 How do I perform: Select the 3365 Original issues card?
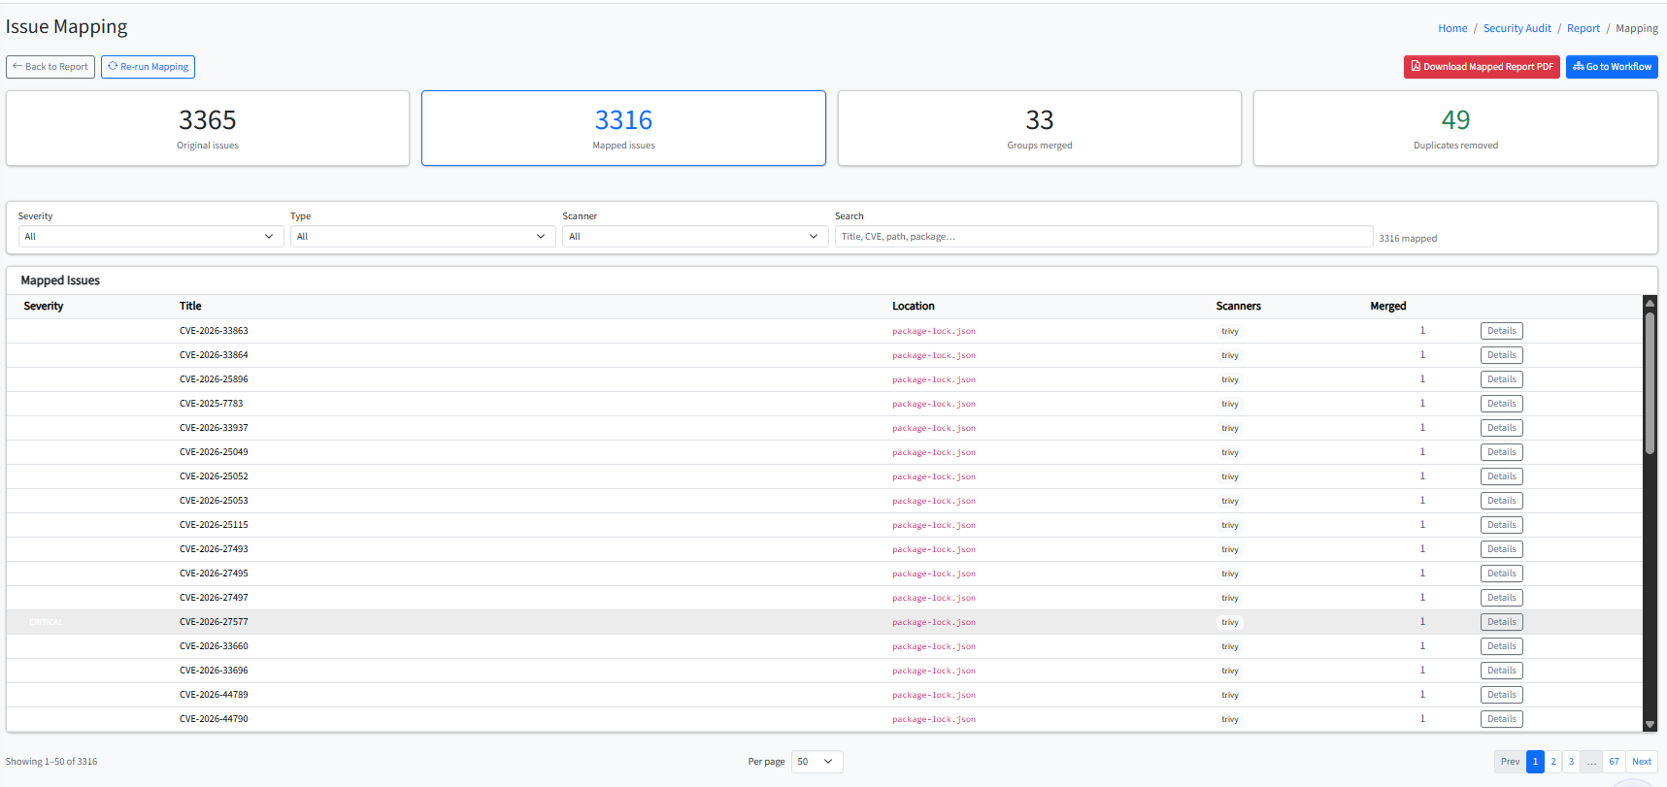(208, 128)
